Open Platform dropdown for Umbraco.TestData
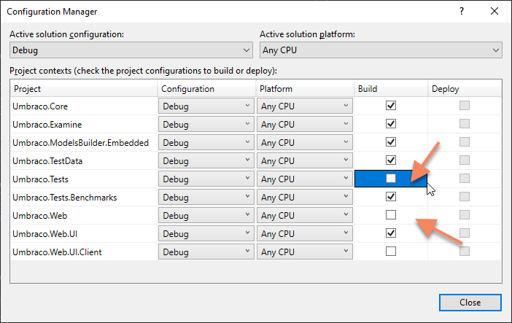 tap(305, 160)
